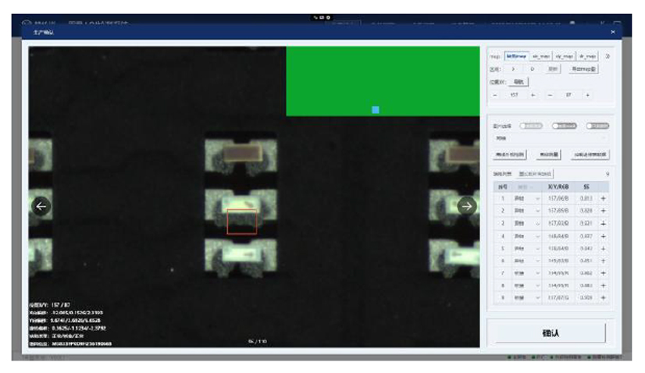Click plus icon in defect row 4

(x=603, y=236)
